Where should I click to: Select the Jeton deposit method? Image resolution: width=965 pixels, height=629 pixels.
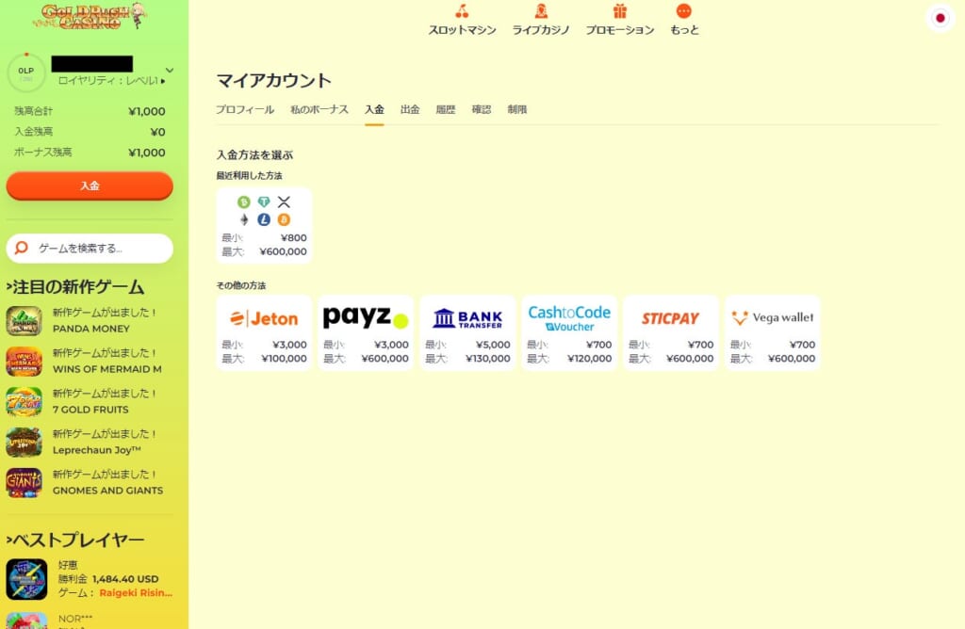coord(264,332)
